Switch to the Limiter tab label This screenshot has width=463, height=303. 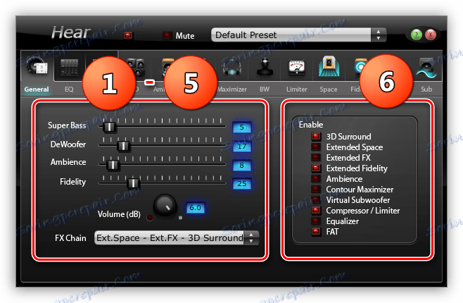coord(297,89)
